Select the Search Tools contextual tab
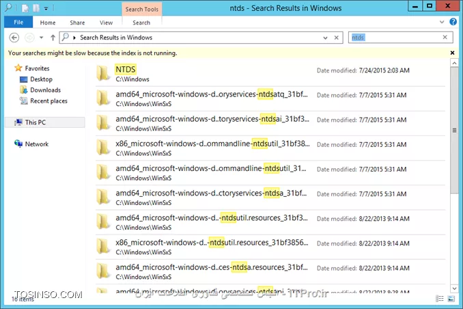The width and height of the screenshot is (463, 309). (142, 9)
